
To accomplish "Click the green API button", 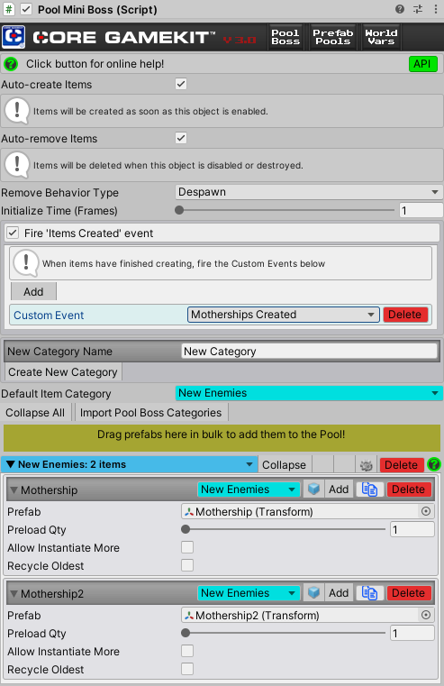I will coord(422,64).
